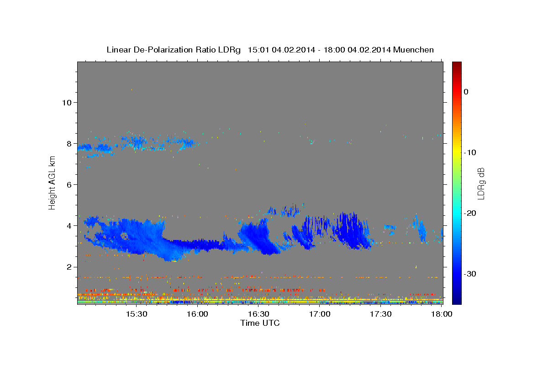The image size is (548, 365).
Task: Click the colorbar value label 0
Action: 466,92
